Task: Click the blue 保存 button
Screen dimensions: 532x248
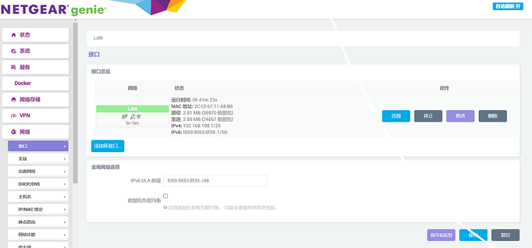Action: (473, 235)
